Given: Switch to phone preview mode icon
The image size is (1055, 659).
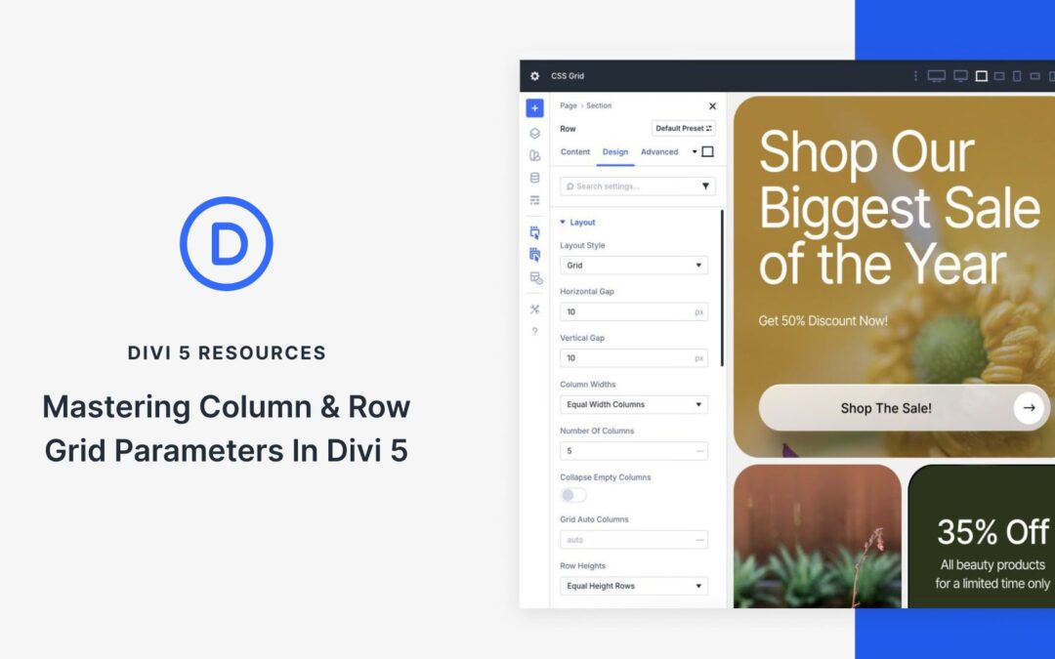Looking at the screenshot, I should click(1017, 76).
